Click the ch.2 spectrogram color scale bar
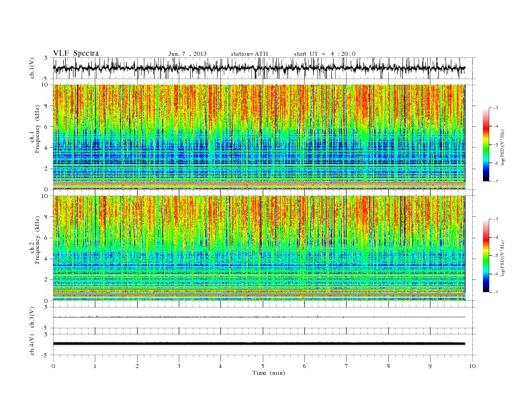Screen dimensions: 532x411 (x=486, y=255)
